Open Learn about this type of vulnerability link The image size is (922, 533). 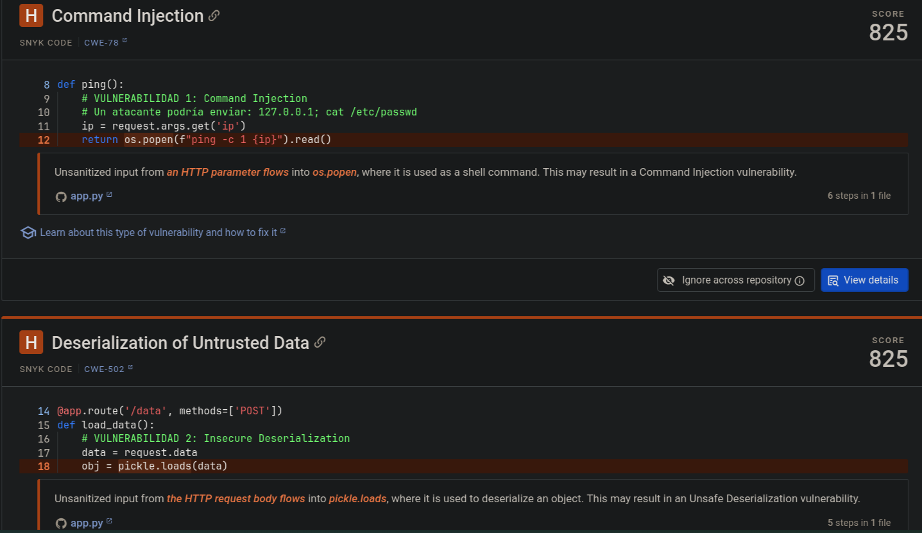click(x=158, y=232)
